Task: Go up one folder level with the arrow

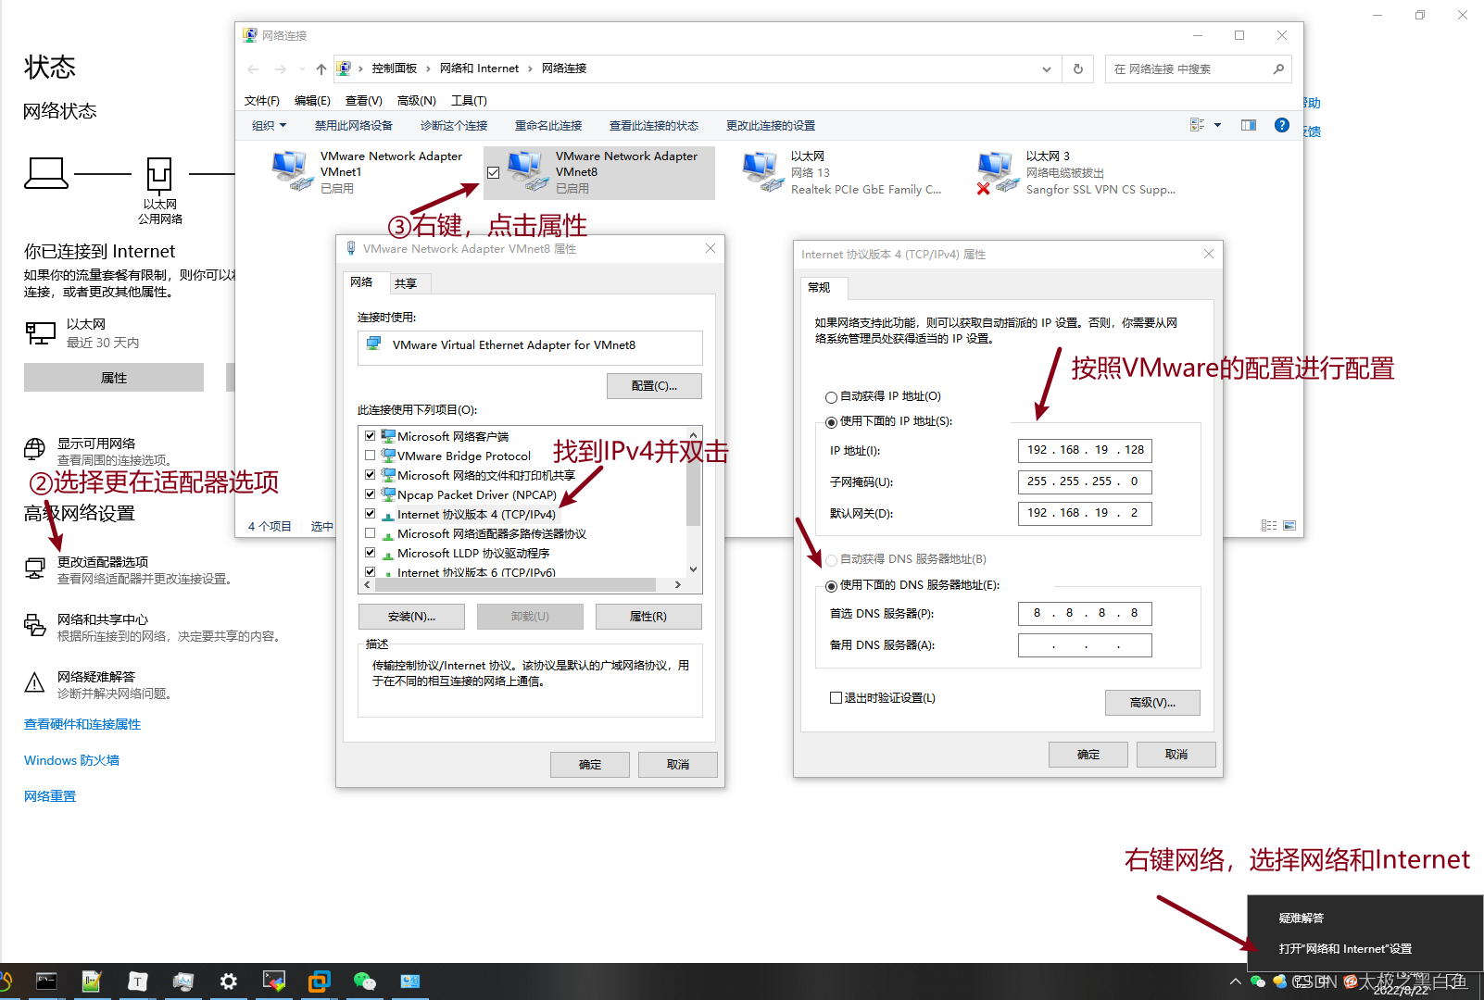Action: (321, 69)
